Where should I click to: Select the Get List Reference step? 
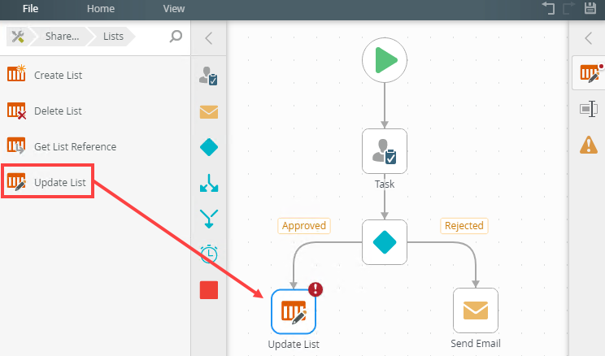click(x=76, y=146)
